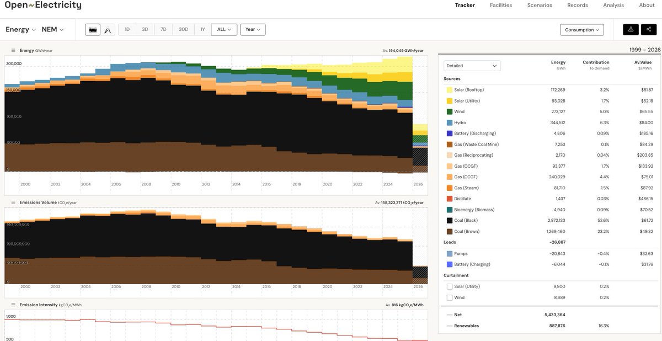Select the 3D range button
662x341 pixels.
145,30
